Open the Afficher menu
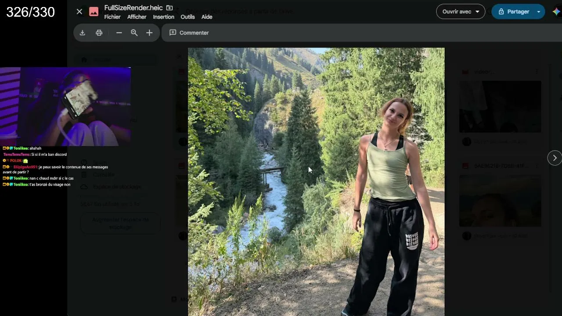 137,17
